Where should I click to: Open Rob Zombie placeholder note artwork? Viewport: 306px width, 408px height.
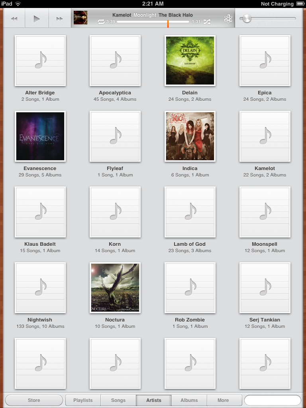(190, 288)
